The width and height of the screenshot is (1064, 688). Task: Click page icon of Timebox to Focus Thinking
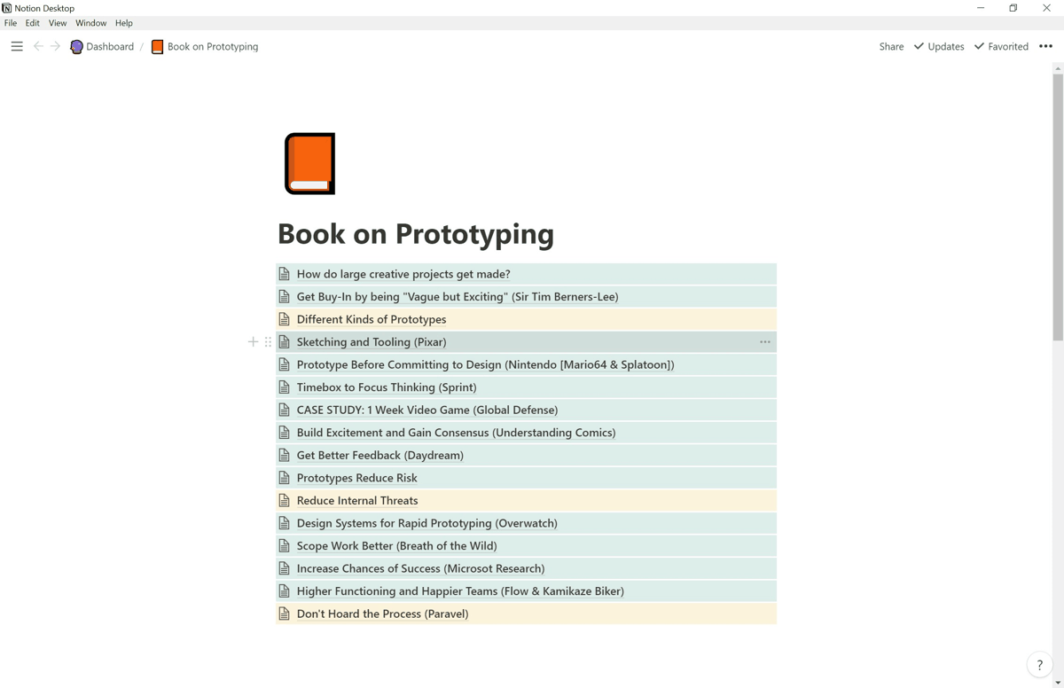(284, 387)
